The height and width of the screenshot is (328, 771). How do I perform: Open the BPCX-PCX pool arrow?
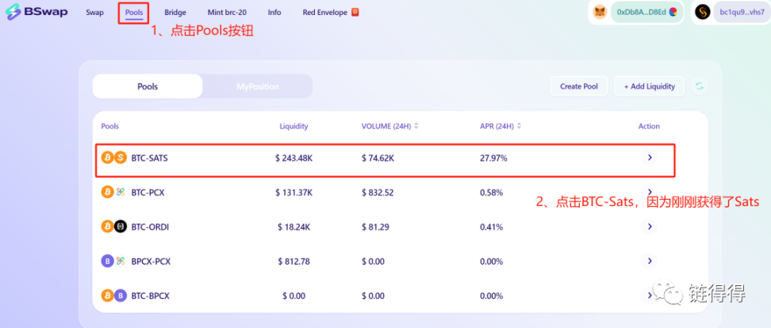tap(650, 261)
